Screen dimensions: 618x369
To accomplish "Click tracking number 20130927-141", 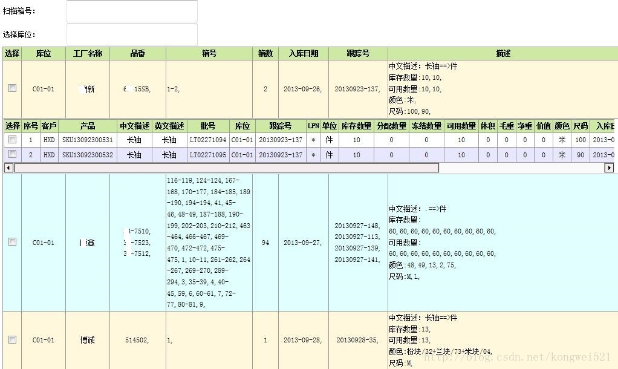I will pyautogui.click(x=357, y=260).
